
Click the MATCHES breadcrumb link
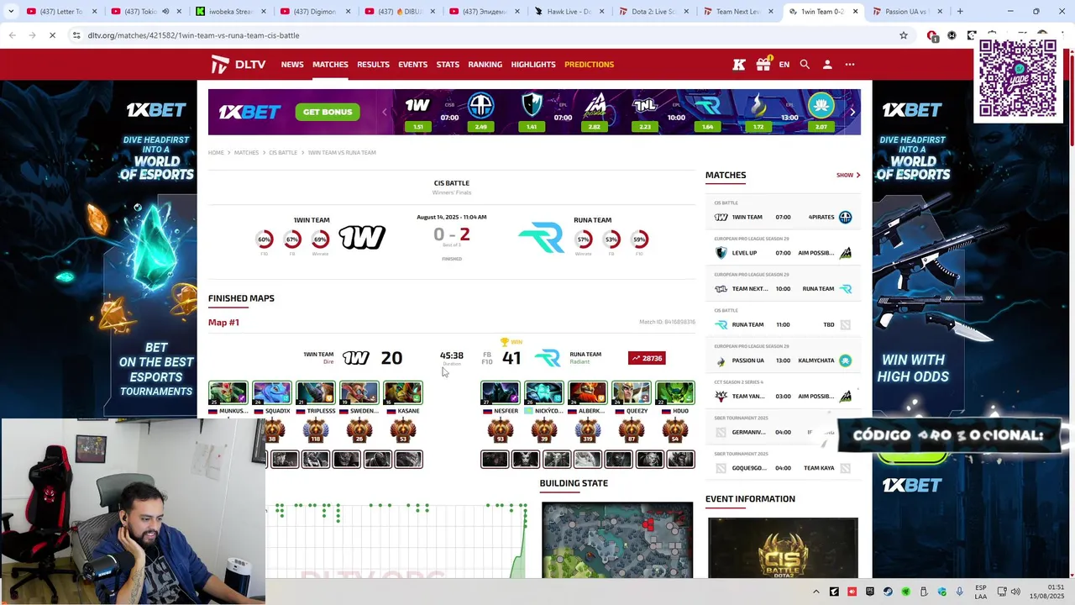(246, 153)
